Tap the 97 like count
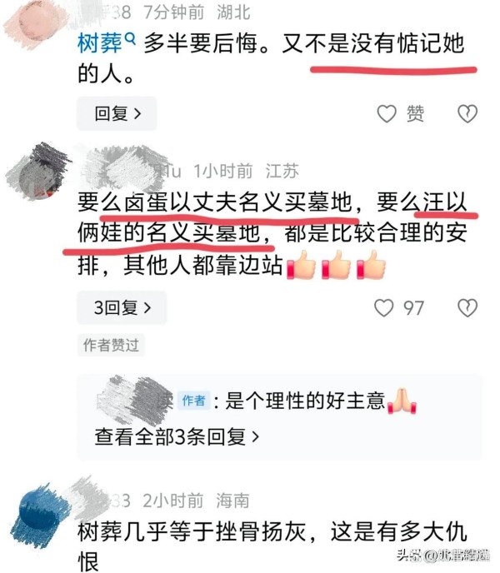This screenshot has height=573, width=500. 413,308
